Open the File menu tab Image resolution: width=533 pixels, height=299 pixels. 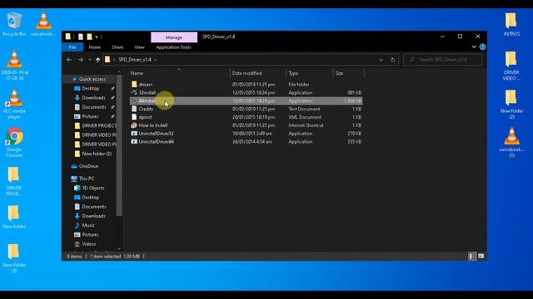(x=72, y=47)
